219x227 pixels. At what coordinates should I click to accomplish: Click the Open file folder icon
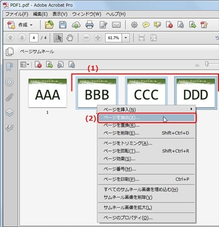[49, 25]
